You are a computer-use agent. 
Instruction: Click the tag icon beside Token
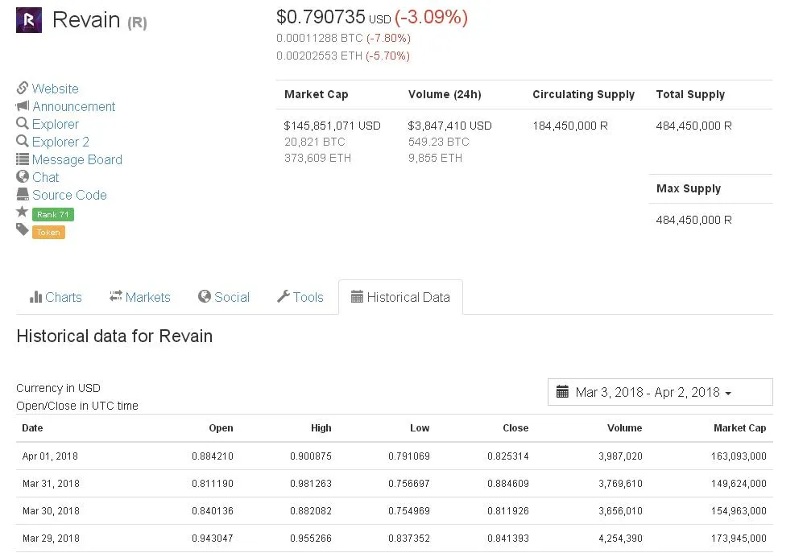tap(22, 229)
